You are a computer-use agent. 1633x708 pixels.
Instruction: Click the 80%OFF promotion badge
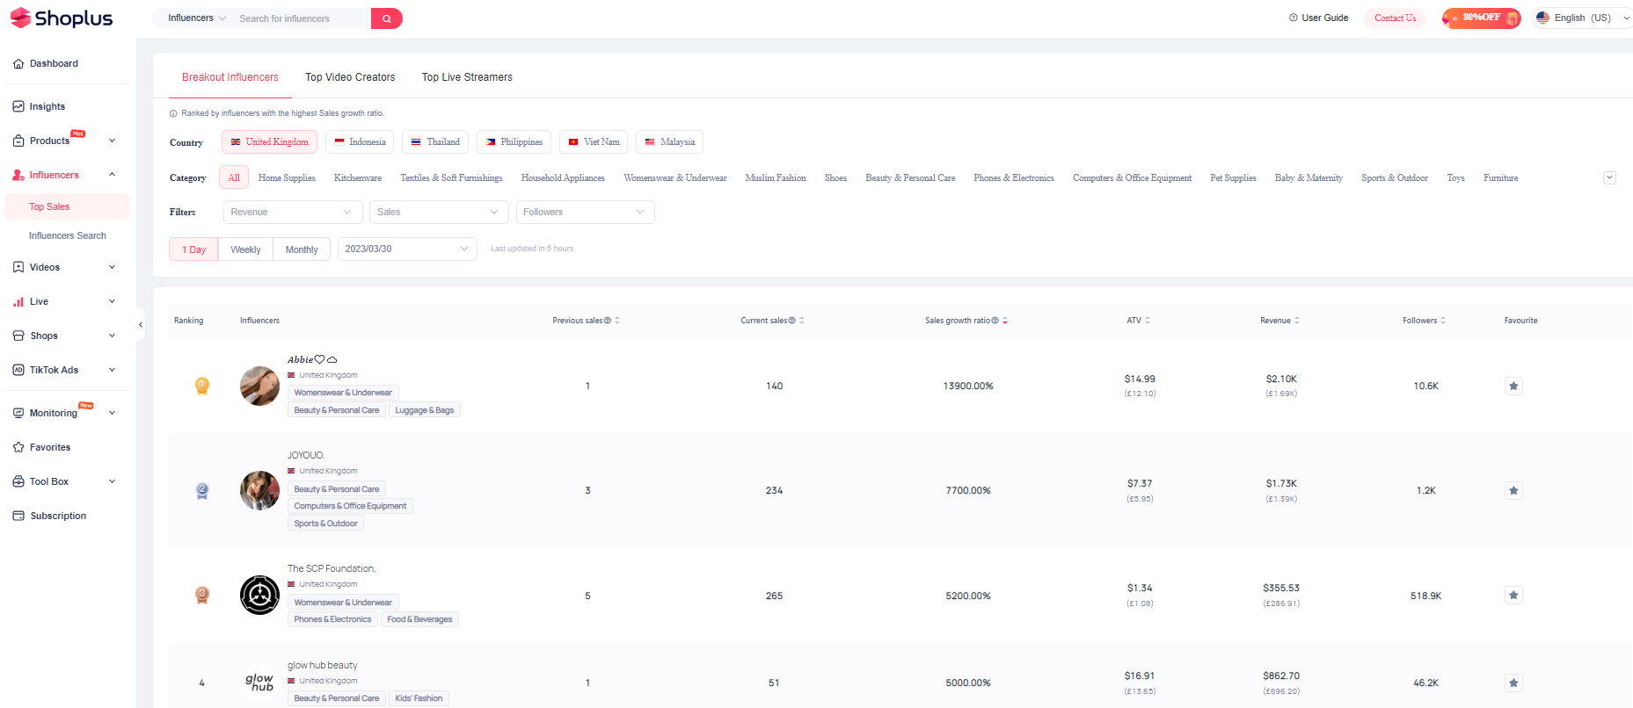[1482, 18]
